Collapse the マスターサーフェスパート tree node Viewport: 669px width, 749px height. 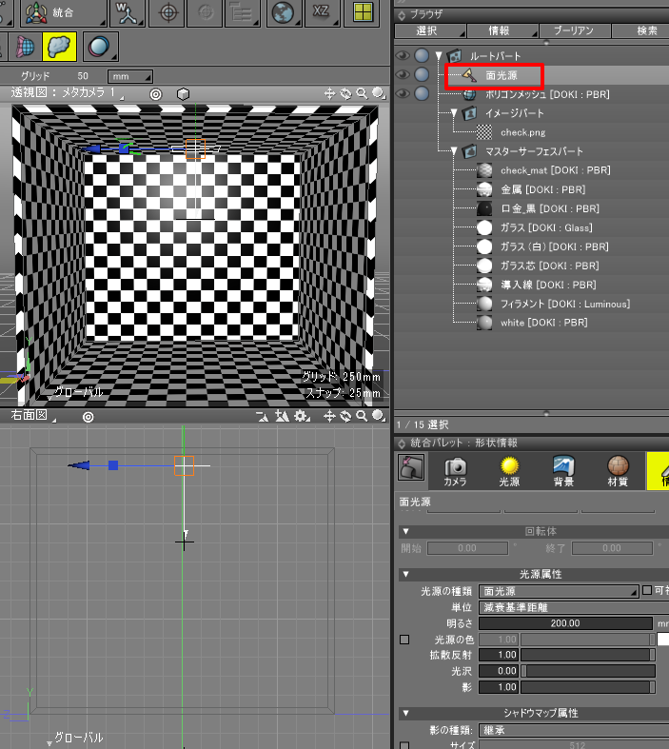point(456,151)
